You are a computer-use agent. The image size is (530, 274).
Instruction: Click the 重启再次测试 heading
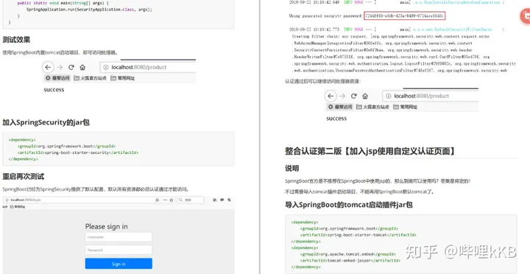(24, 176)
